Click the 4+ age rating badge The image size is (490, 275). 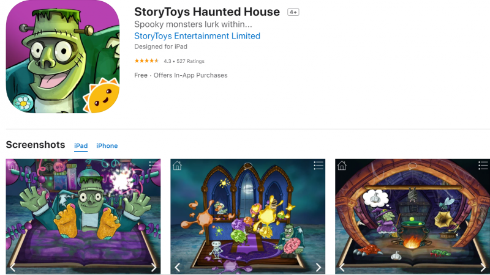pyautogui.click(x=293, y=12)
